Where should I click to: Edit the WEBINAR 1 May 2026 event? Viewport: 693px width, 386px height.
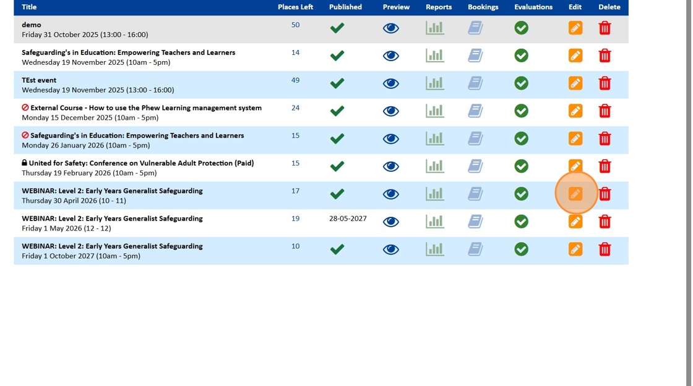[575, 222]
